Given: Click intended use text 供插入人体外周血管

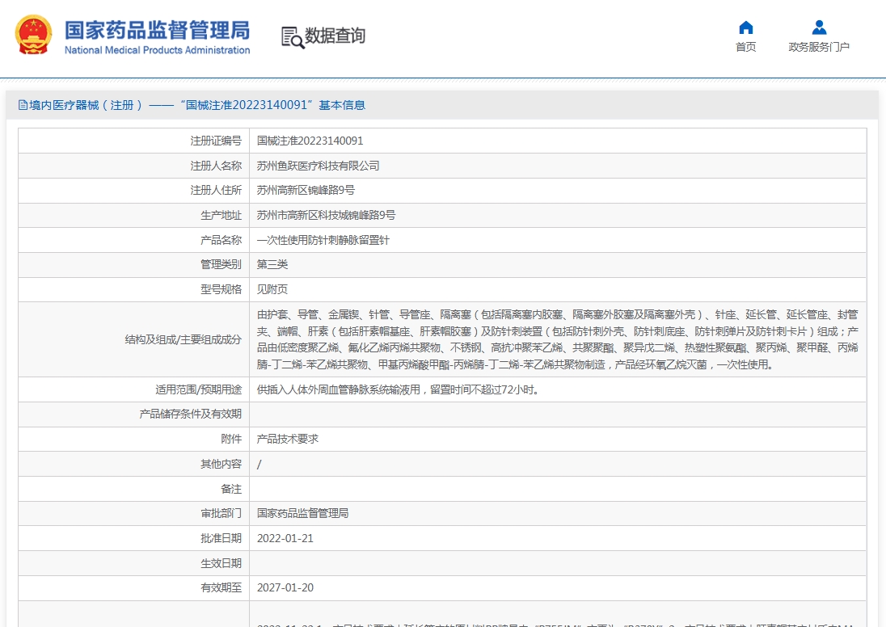Looking at the screenshot, I should (399, 389).
